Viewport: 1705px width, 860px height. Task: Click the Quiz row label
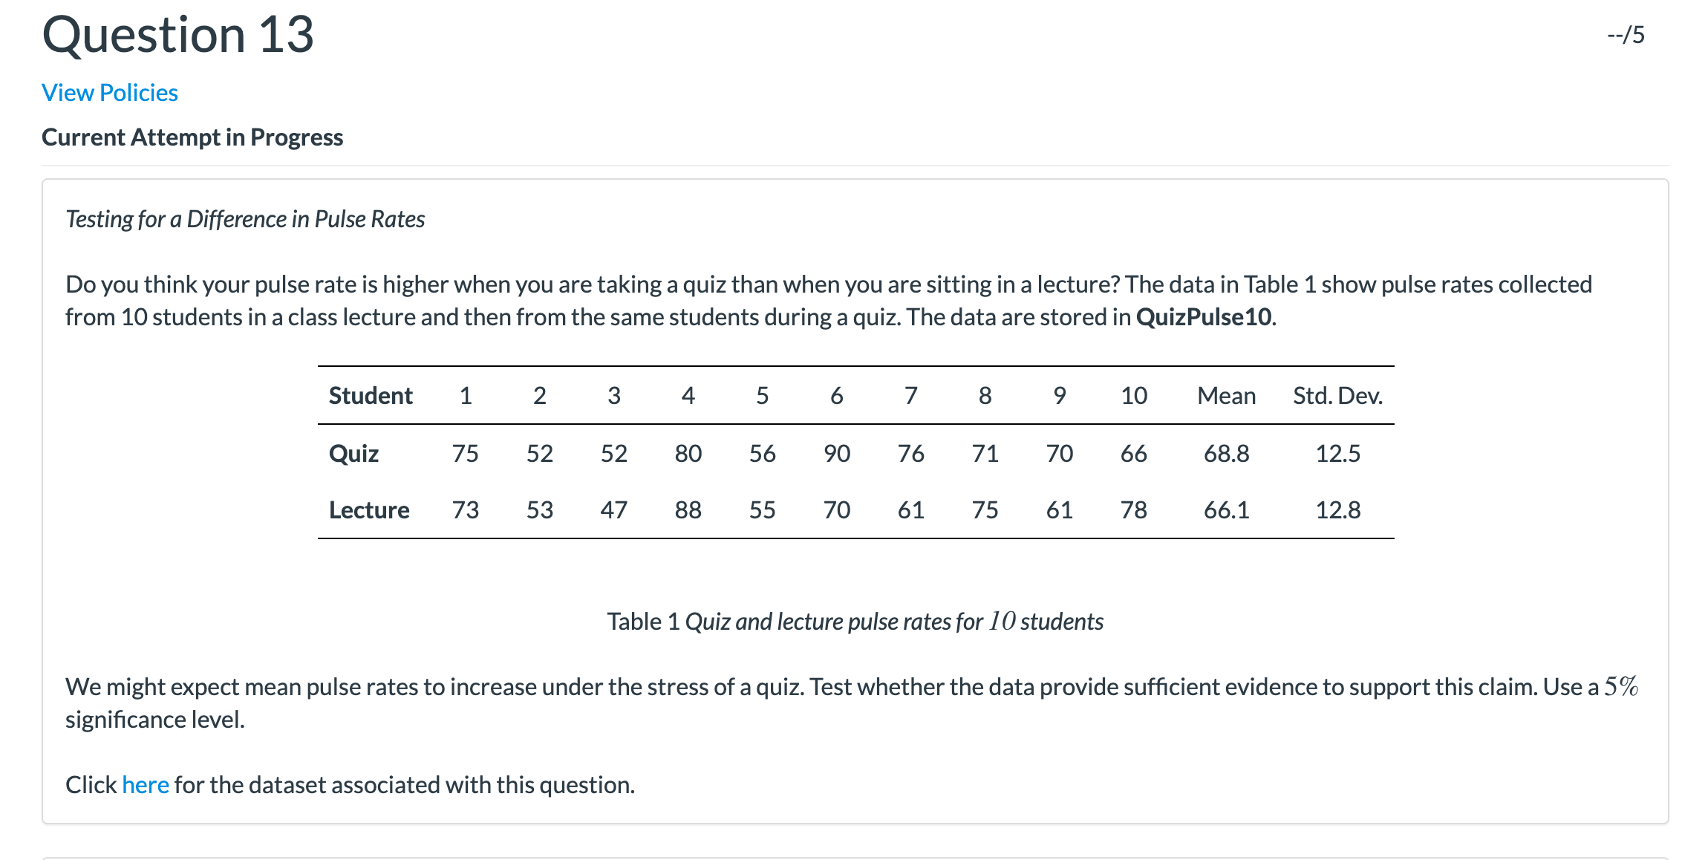[353, 454]
